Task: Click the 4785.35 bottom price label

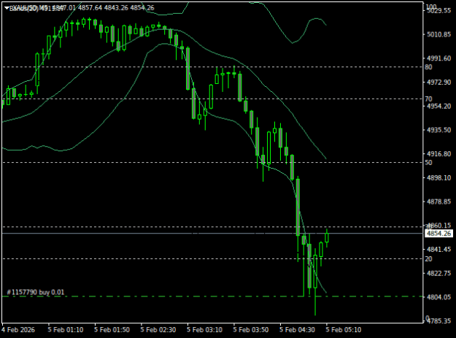Action: tap(438, 320)
